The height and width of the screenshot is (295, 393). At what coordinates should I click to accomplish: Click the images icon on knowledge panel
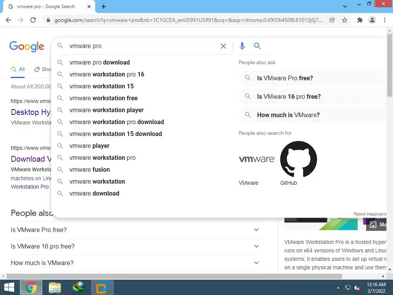[373, 224]
